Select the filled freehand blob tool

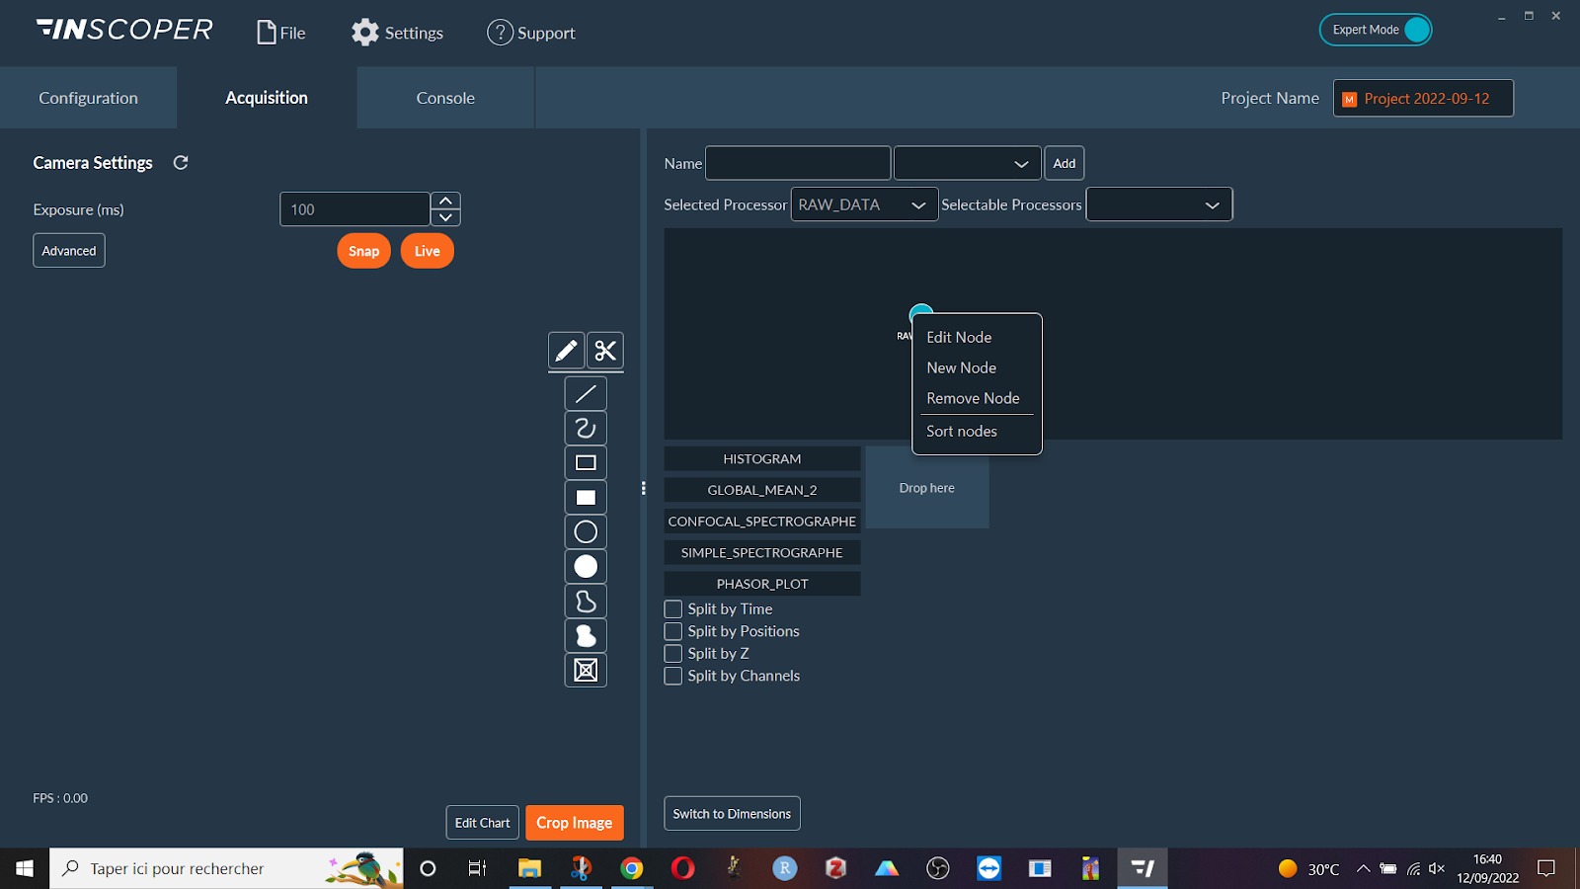point(586,635)
